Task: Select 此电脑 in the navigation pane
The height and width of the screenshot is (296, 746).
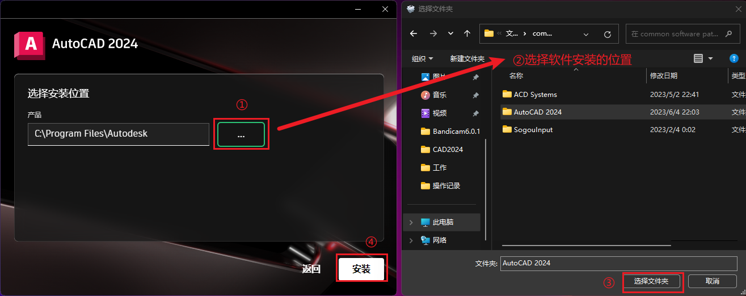Action: pyautogui.click(x=443, y=222)
